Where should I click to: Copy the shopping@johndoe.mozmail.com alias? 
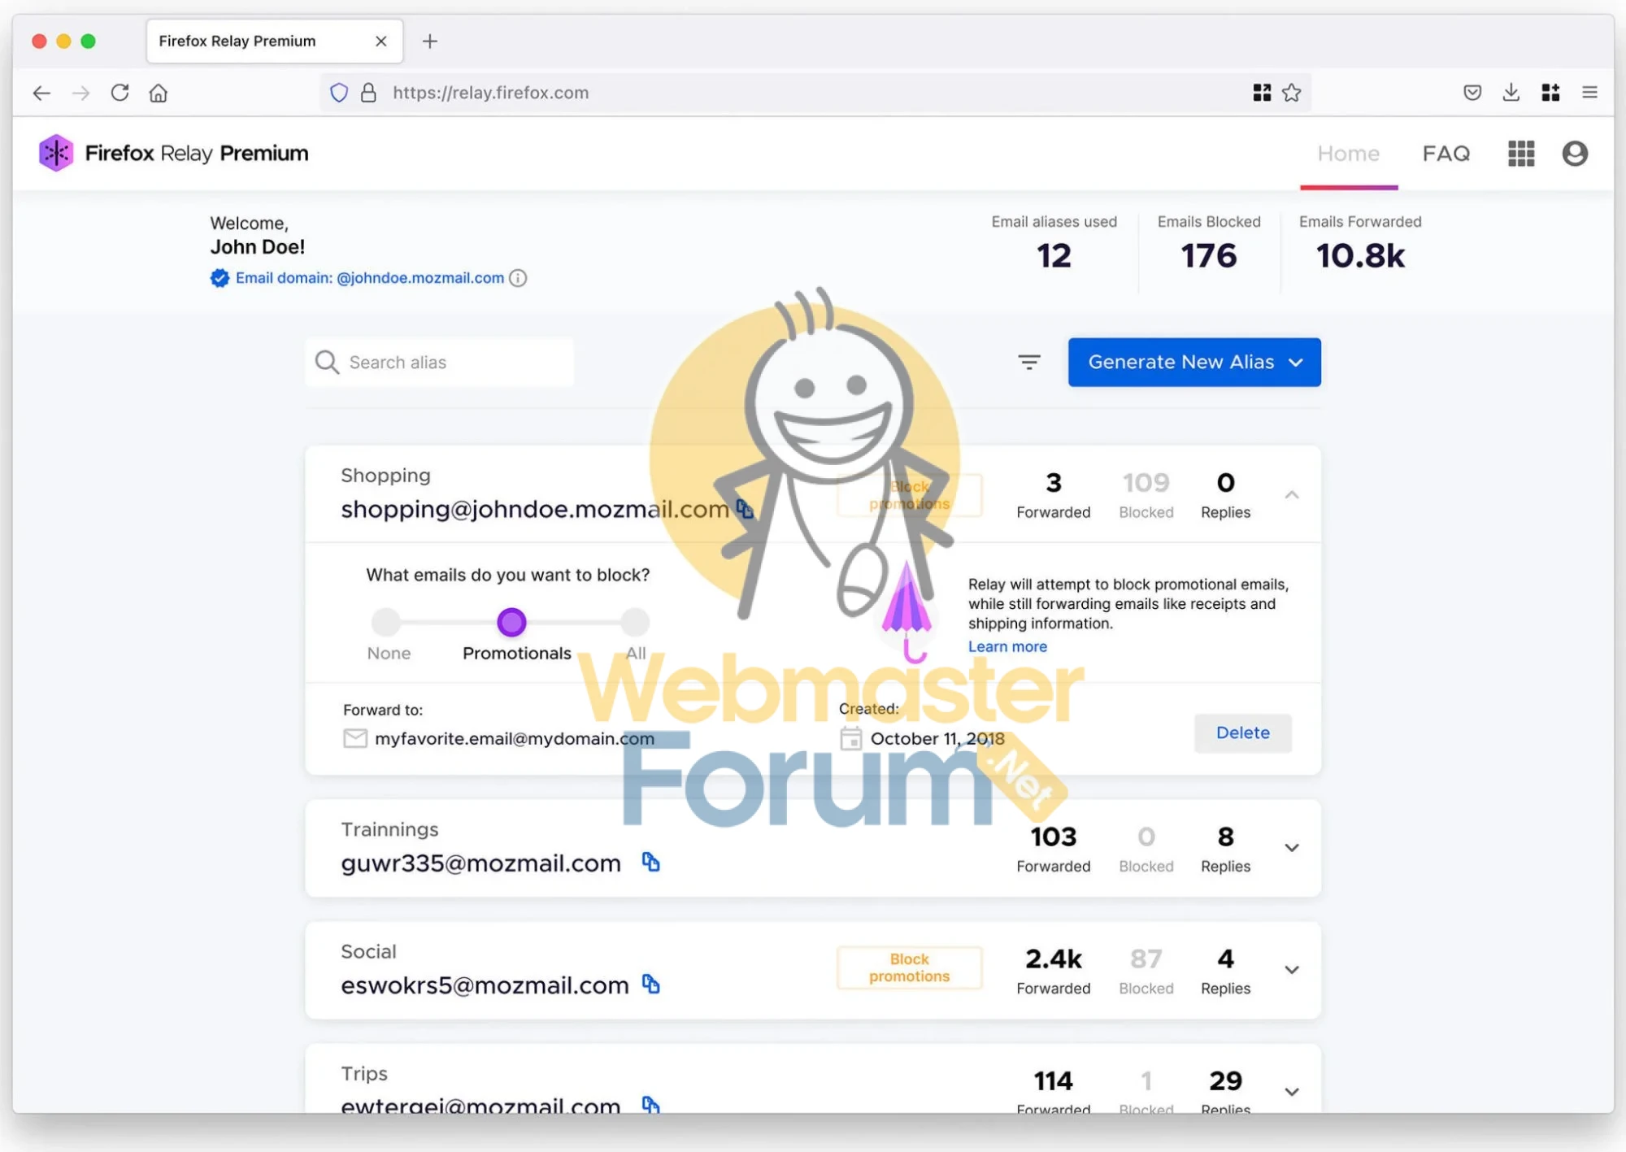pyautogui.click(x=745, y=509)
